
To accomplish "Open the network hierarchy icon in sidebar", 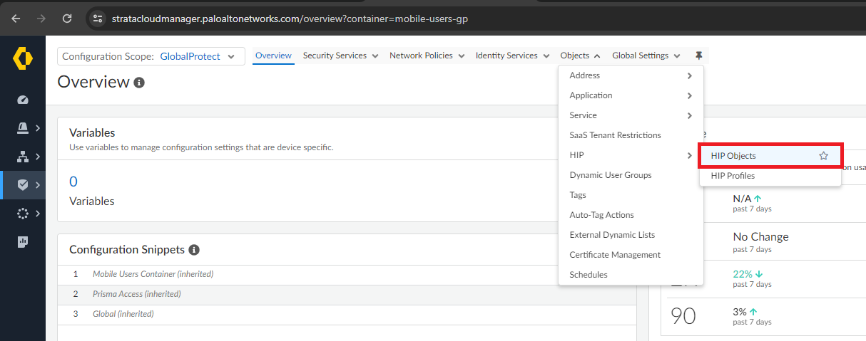I will click(22, 157).
